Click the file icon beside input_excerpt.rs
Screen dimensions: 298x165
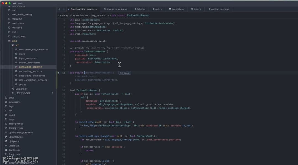(x=16, y=58)
